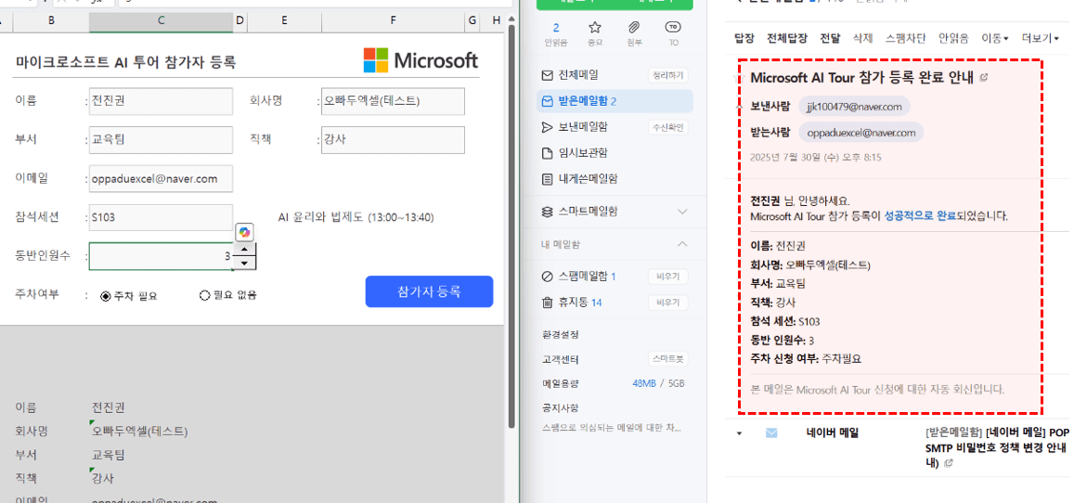Open the 이동 dropdown in mail toolbar
This screenshot has height=503, width=1074.
pyautogui.click(x=995, y=38)
